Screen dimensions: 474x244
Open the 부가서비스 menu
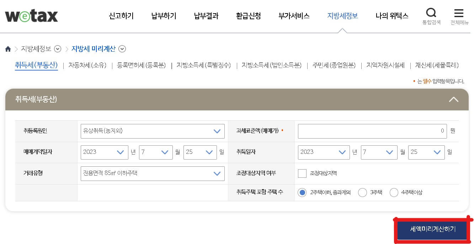click(x=293, y=16)
